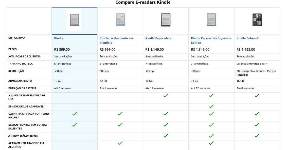Viewport: 304px width, 150px height.
Task: Open the green Paperwhite Signature Edition thumbnail
Action: coord(211,20)
